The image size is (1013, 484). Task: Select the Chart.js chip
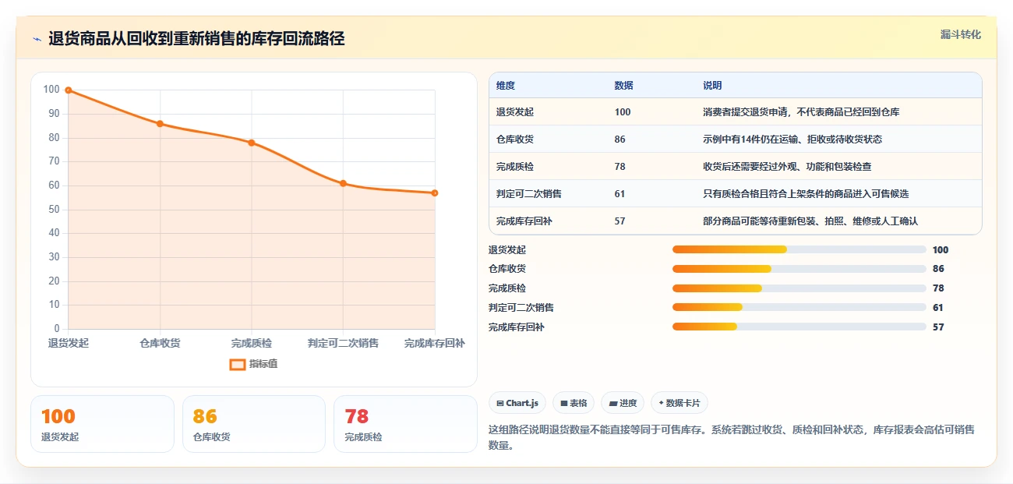pyautogui.click(x=517, y=403)
